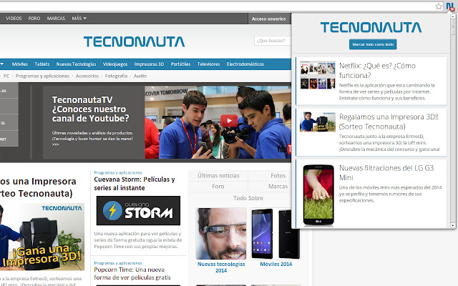Switch to Últimas noticias tab
This screenshot has width=458, height=286.
point(218,176)
